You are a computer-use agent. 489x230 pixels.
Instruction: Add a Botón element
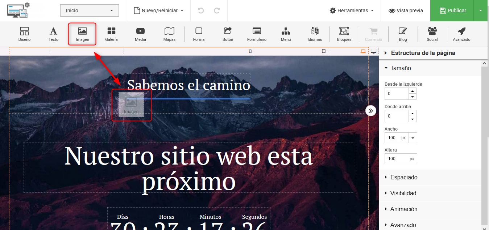tap(228, 34)
